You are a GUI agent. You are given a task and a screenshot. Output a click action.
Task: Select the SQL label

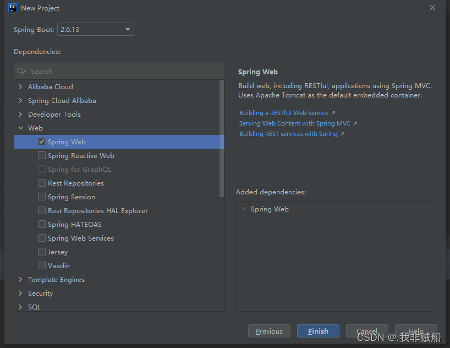(x=35, y=307)
